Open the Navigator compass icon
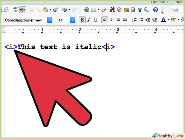This screenshot has height=139, width=185. pyautogui.click(x=119, y=10)
